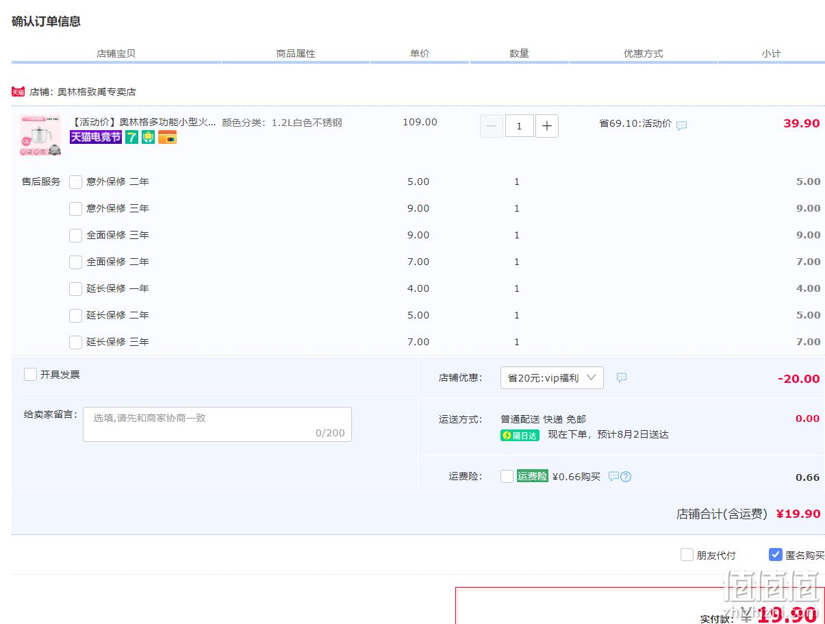Open the 奥林格多功能小型火 product title link
This screenshot has width=825, height=624.
(143, 123)
